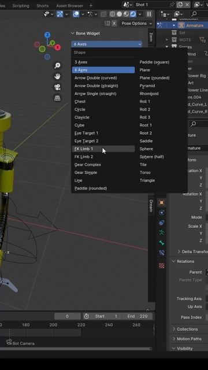Open the checkered Texture properties tab icon

click(162, 266)
